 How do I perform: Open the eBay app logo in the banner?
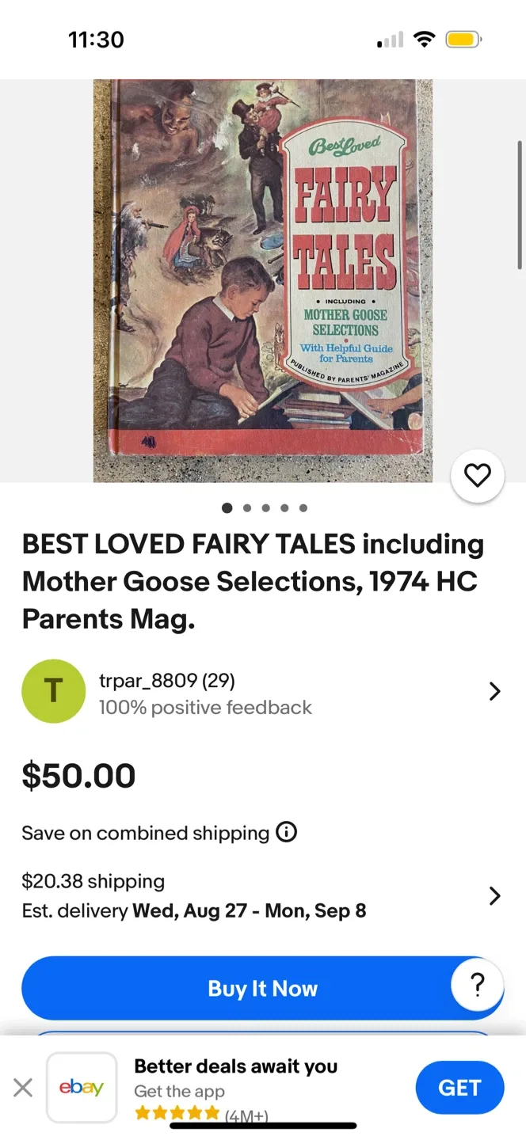[82, 1087]
